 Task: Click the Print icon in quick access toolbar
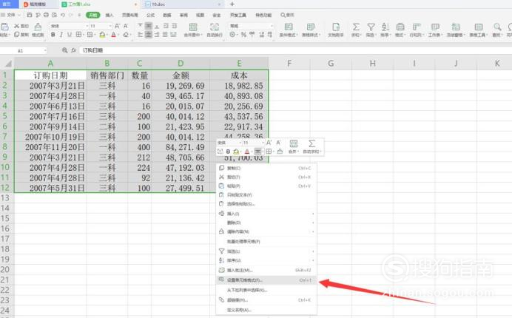click(x=46, y=15)
